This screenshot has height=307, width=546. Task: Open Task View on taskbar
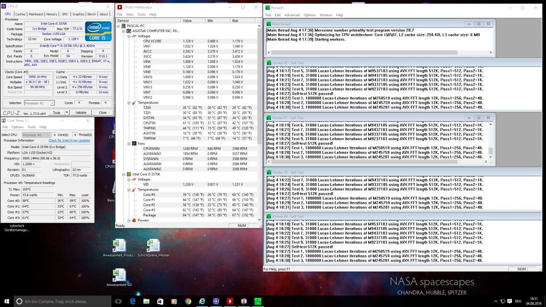118,301
